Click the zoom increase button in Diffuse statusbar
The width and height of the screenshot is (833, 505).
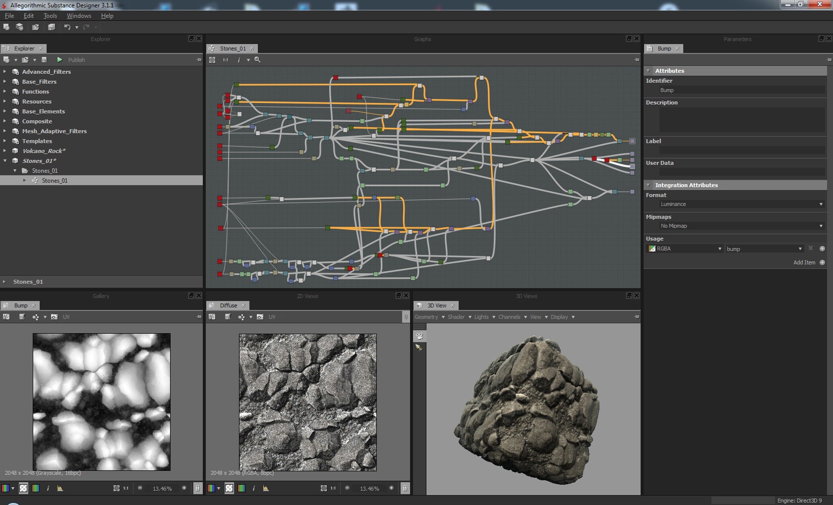tap(391, 488)
